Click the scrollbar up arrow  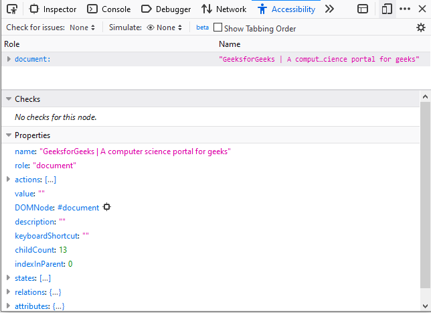tap(425, 97)
